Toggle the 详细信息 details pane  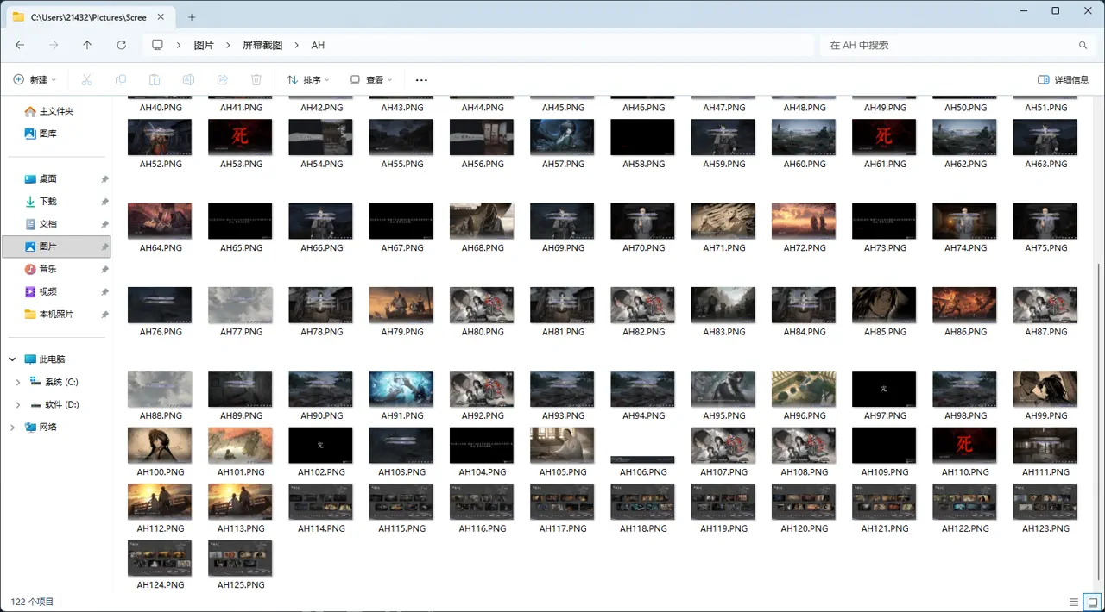pyautogui.click(x=1063, y=80)
